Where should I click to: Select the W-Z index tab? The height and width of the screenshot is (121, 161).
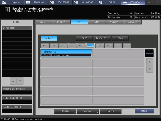[x=109, y=46]
